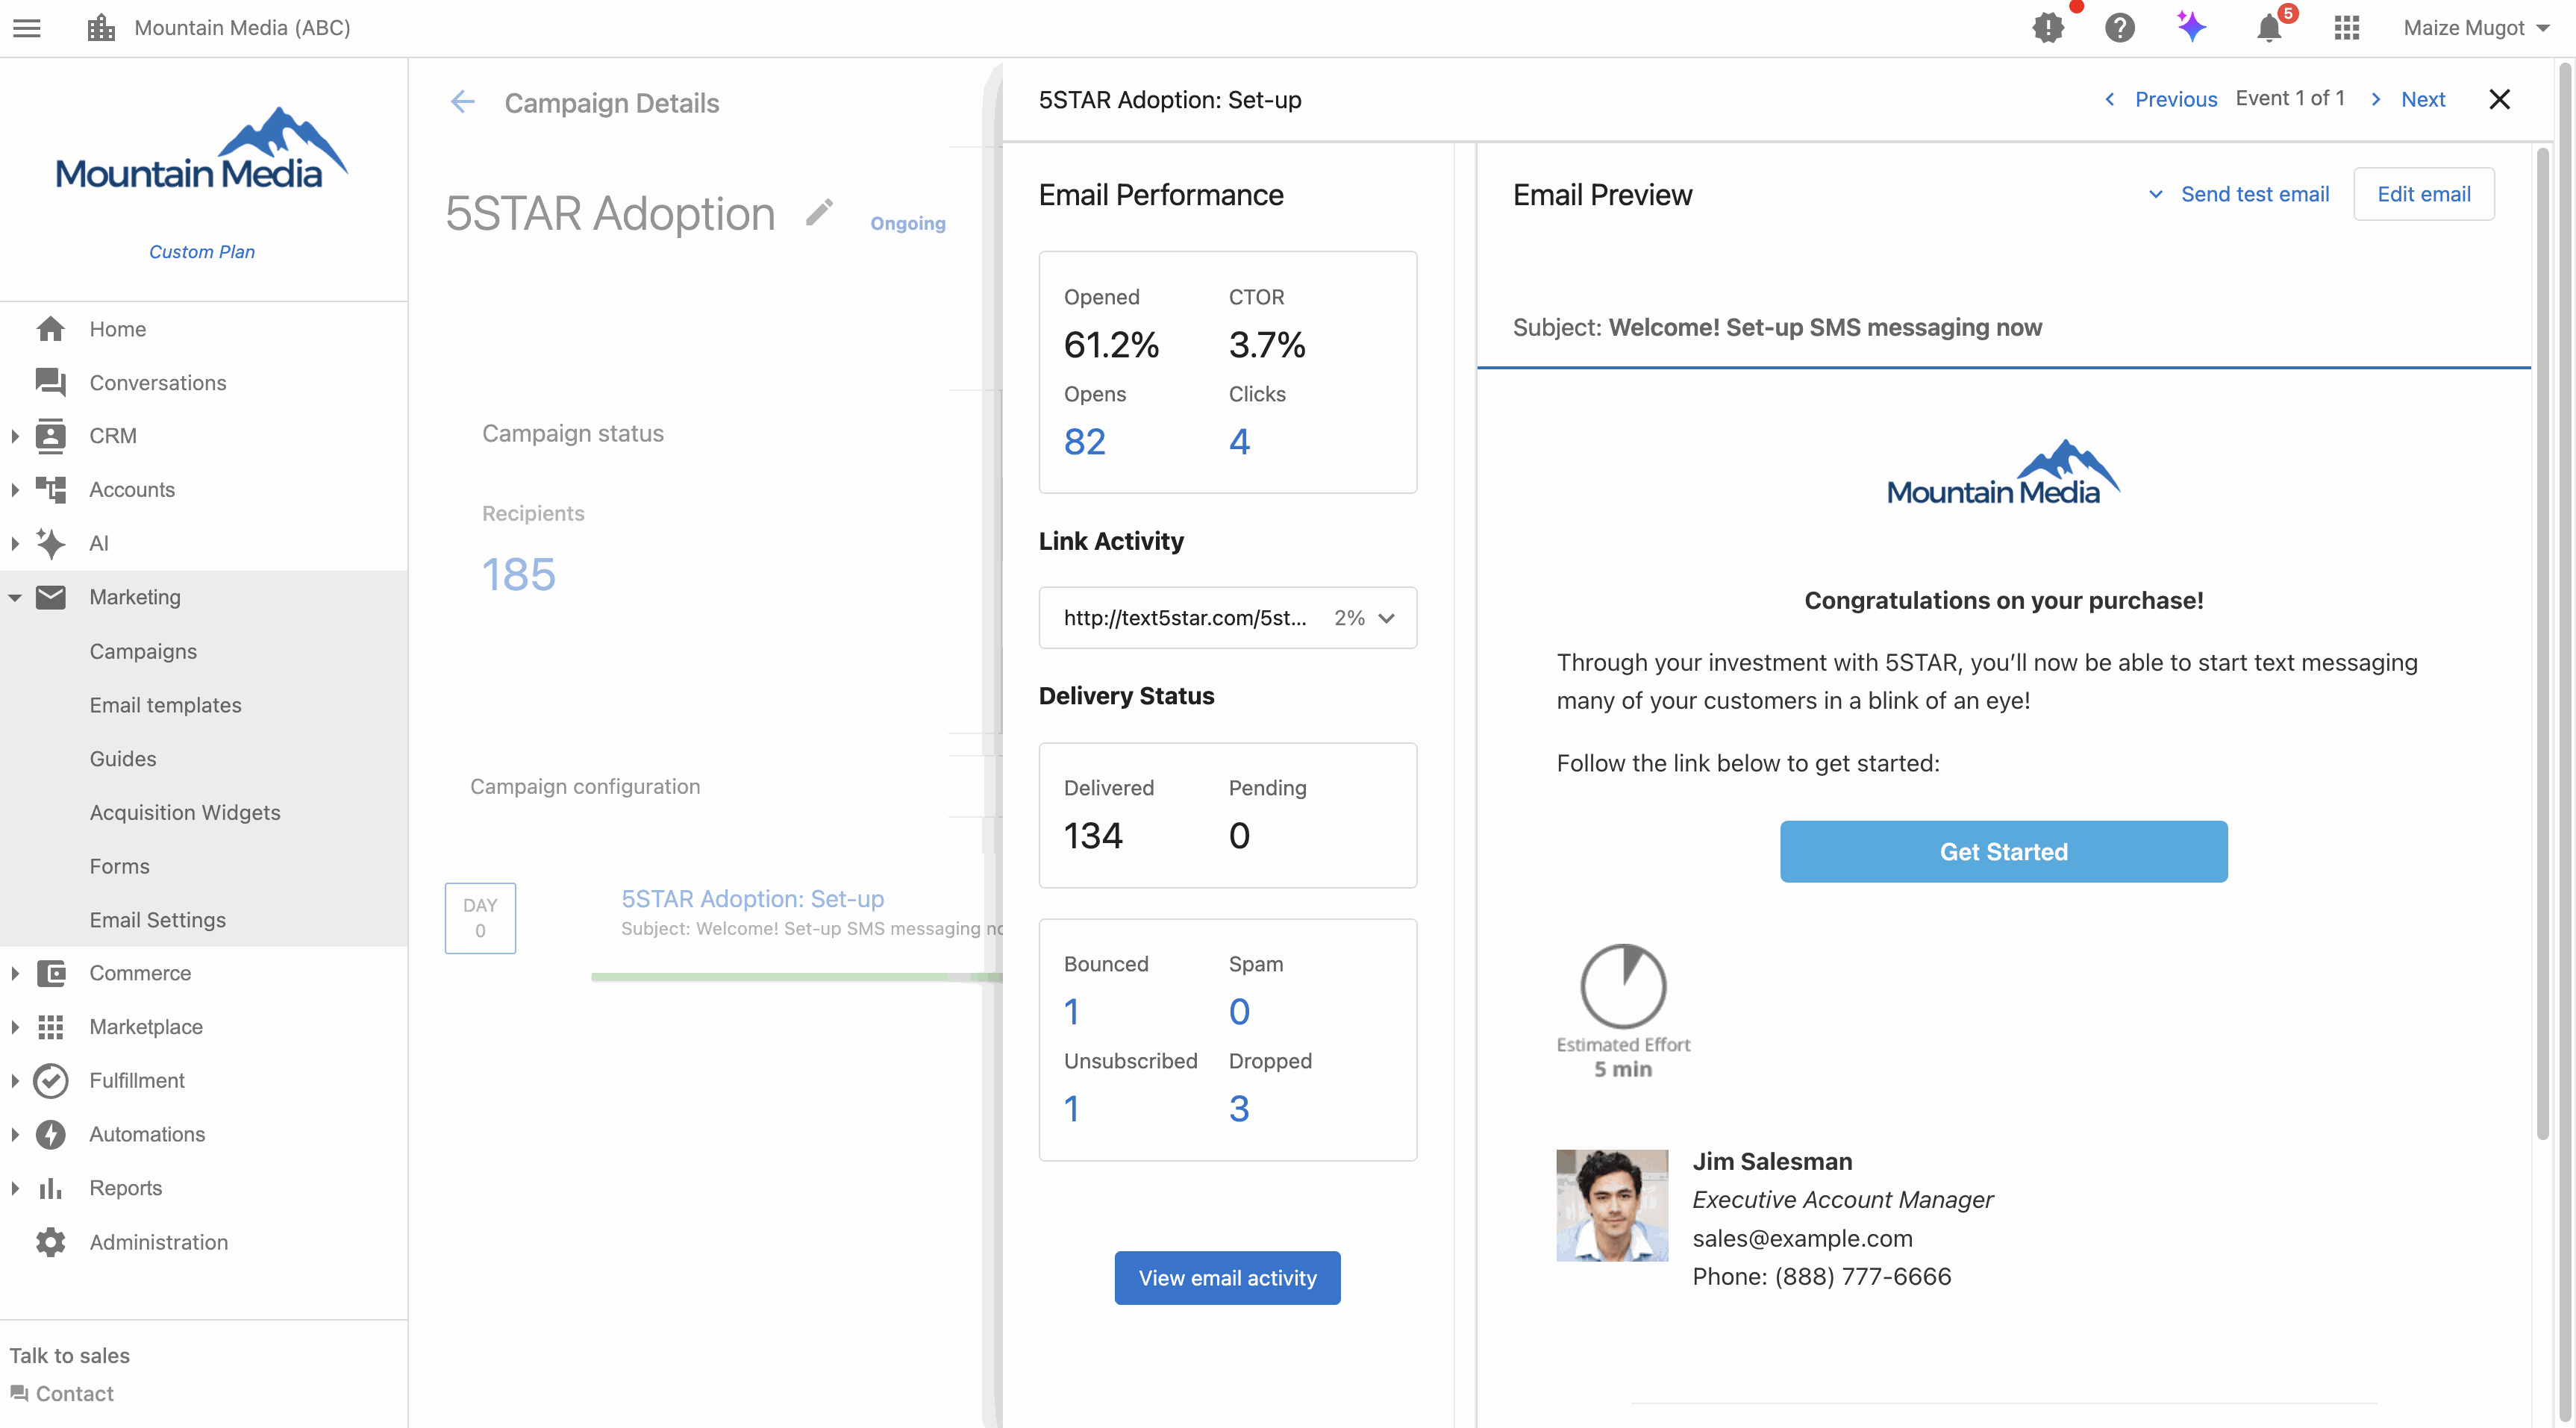Expand the Automations menu arrow
Viewport: 2576px width, 1428px height.
coord(15,1134)
